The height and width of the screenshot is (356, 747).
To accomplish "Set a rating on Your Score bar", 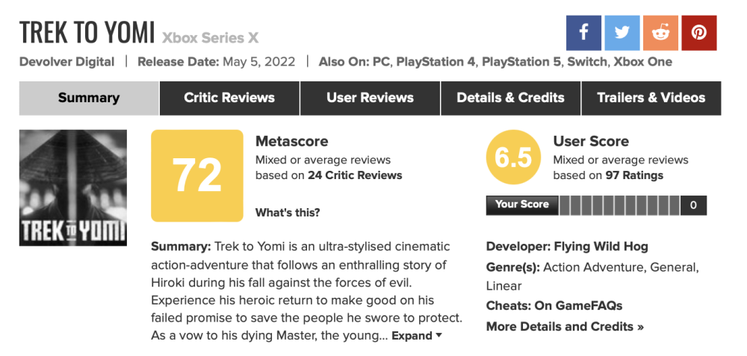I will pos(619,205).
